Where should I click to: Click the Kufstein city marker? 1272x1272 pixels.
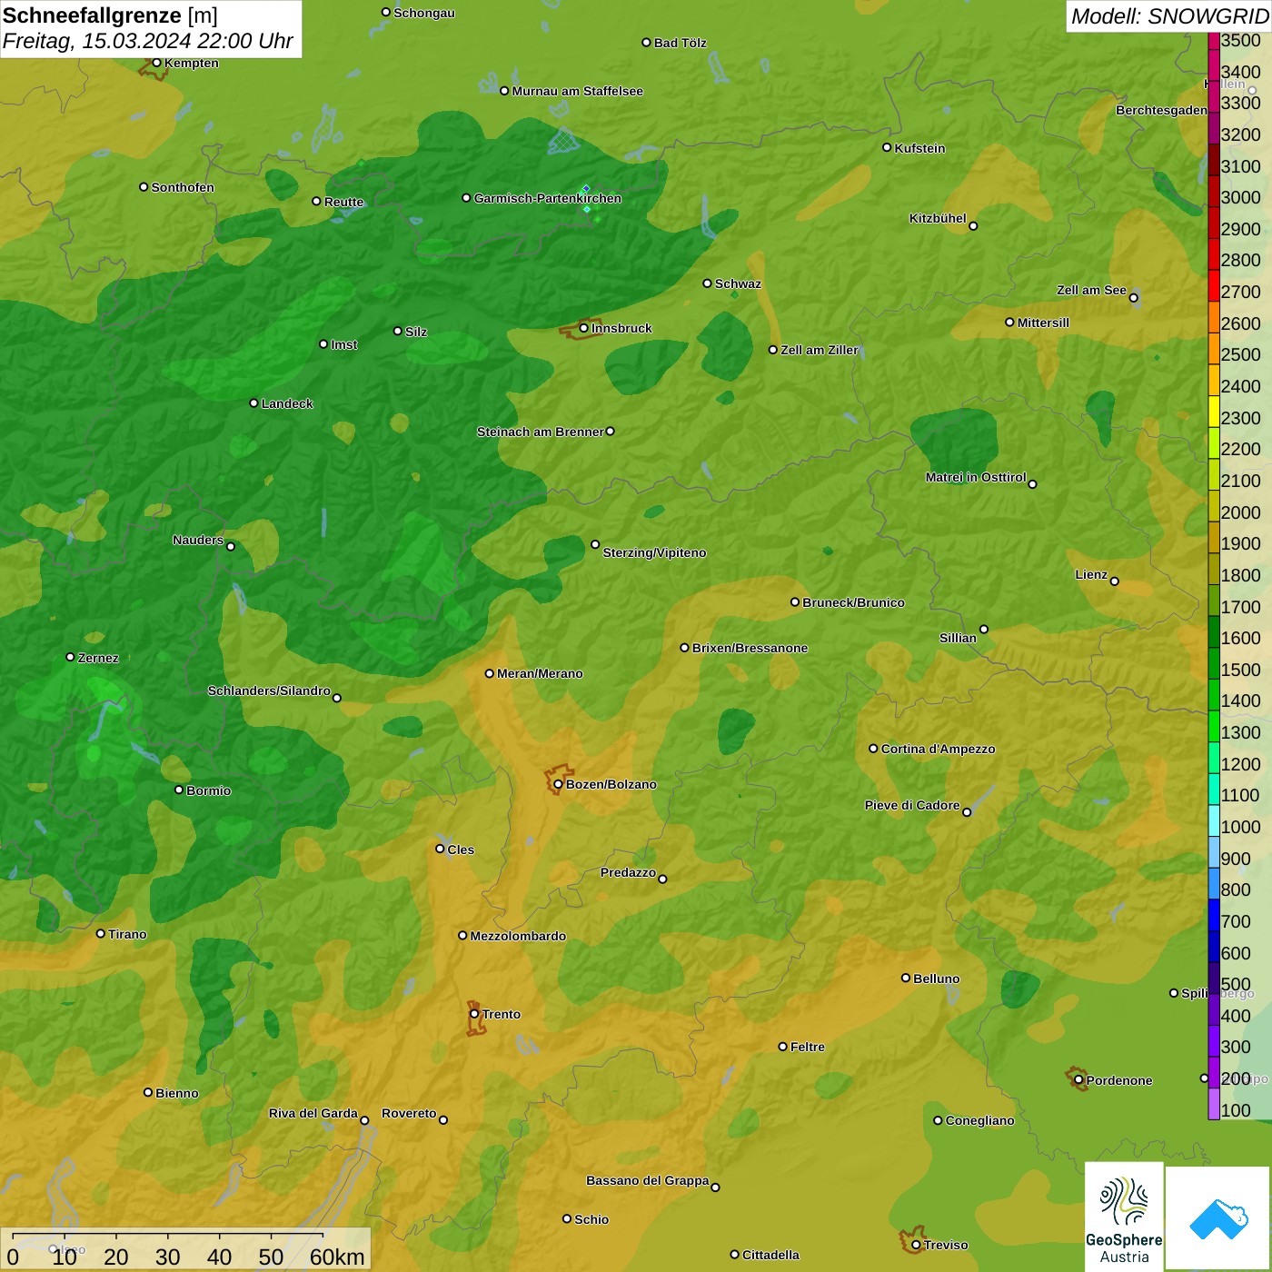coord(887,147)
